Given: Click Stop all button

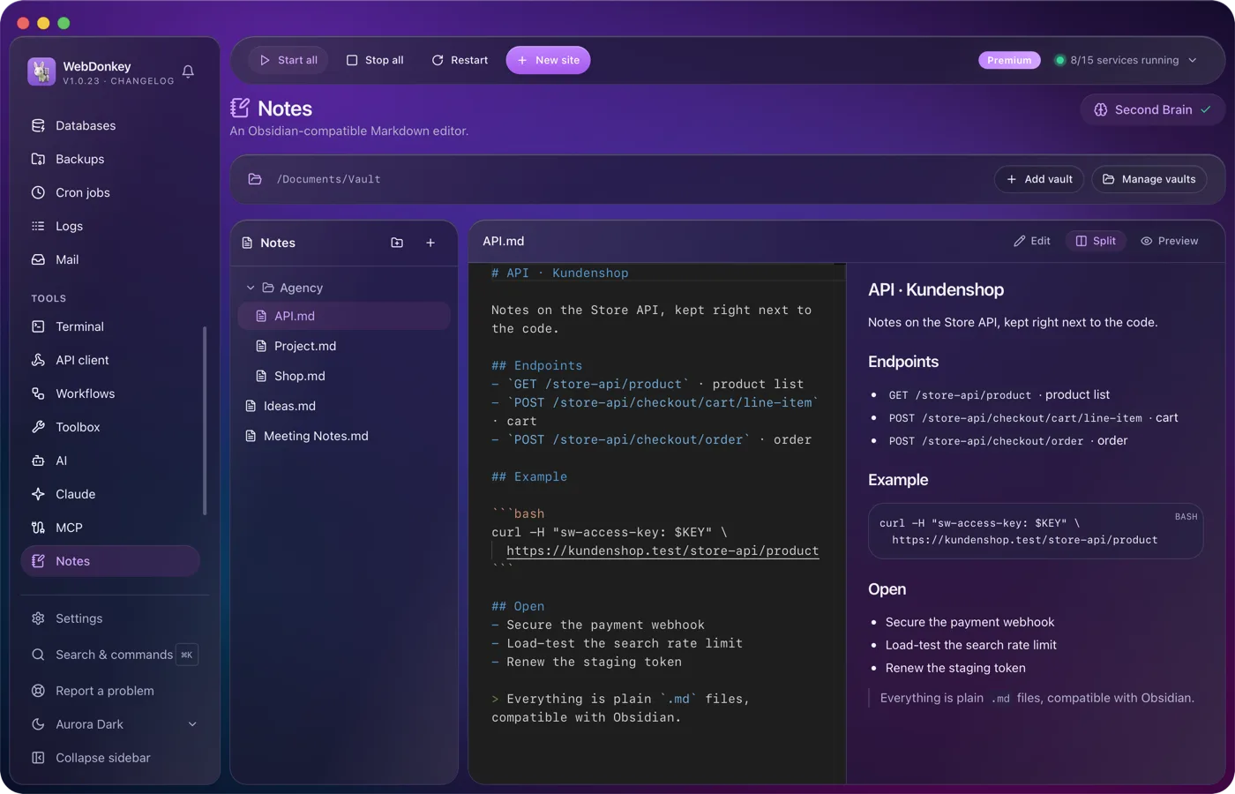Looking at the screenshot, I should point(375,60).
